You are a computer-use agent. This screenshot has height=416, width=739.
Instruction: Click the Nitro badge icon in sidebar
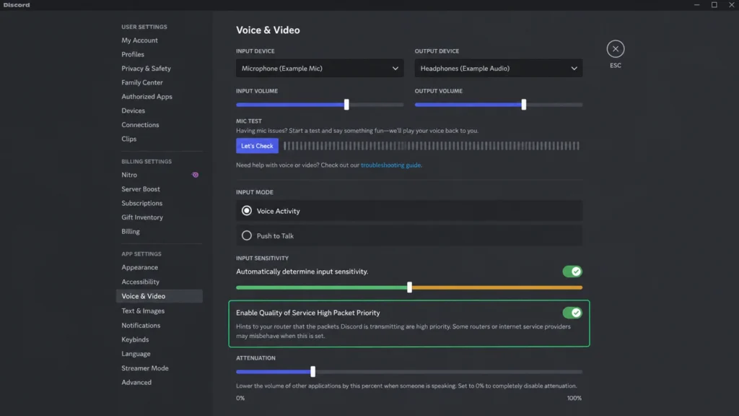pos(195,175)
